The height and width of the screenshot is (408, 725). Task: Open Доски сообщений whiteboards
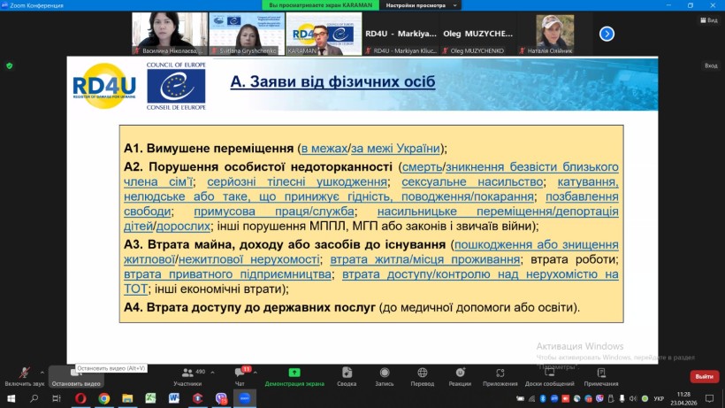click(x=549, y=376)
